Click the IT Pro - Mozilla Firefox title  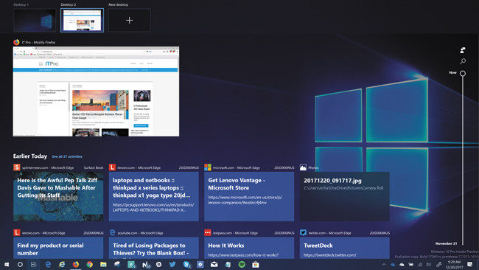[38, 43]
